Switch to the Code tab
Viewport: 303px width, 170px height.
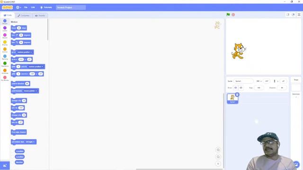pos(8,16)
